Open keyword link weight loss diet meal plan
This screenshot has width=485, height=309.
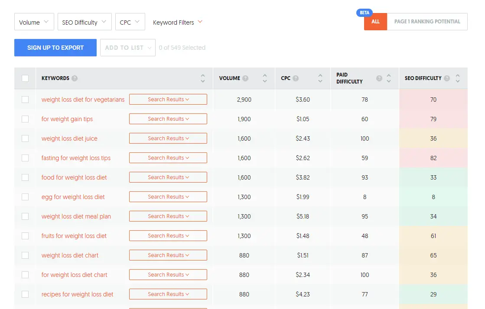(76, 216)
